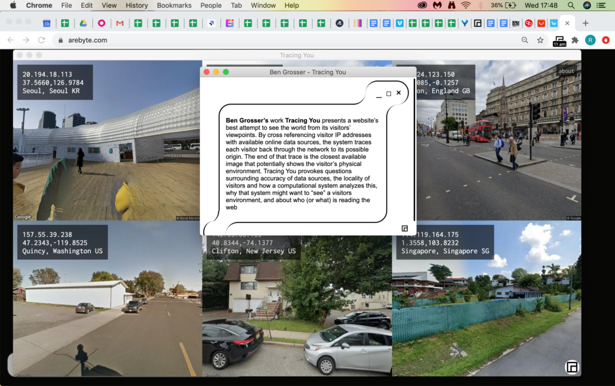Select the gradient stripes icon tab

coord(358,23)
